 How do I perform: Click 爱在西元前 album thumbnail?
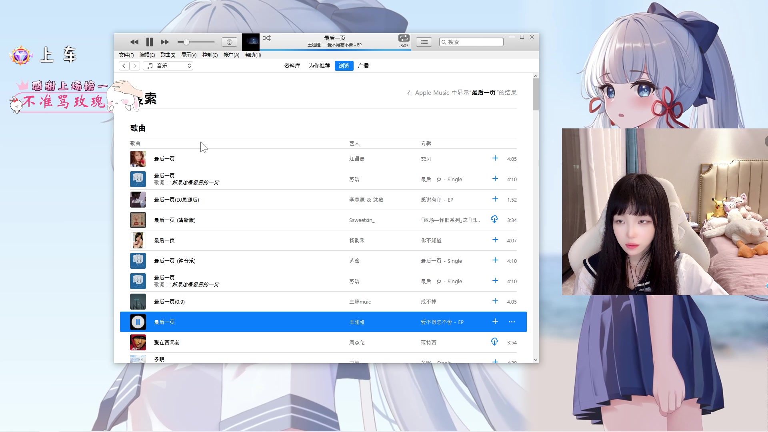138,342
